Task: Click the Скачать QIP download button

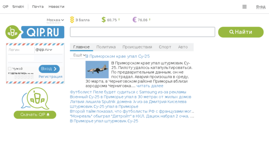Action: pyautogui.click(x=35, y=115)
